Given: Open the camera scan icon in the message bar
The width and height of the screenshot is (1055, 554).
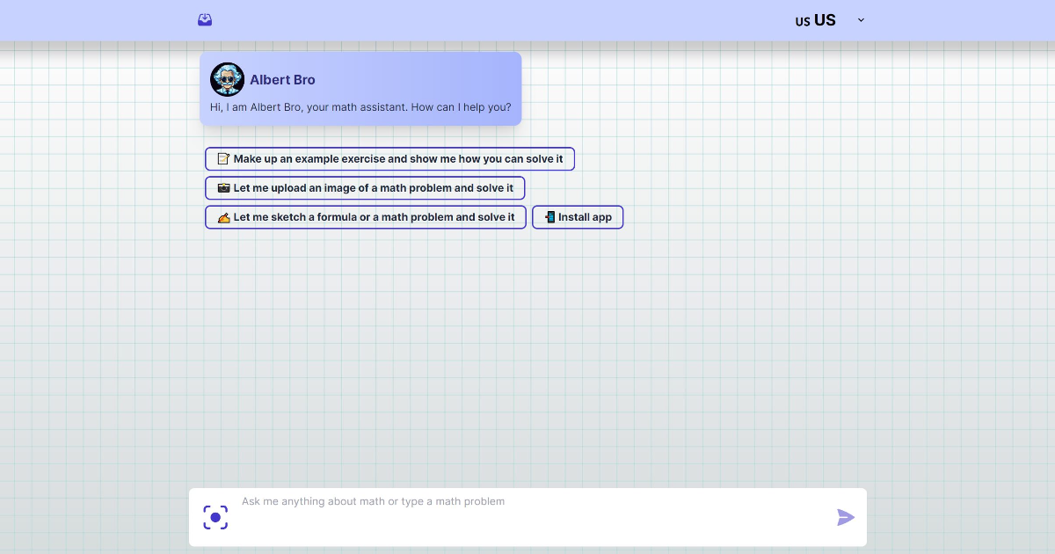Looking at the screenshot, I should (215, 517).
